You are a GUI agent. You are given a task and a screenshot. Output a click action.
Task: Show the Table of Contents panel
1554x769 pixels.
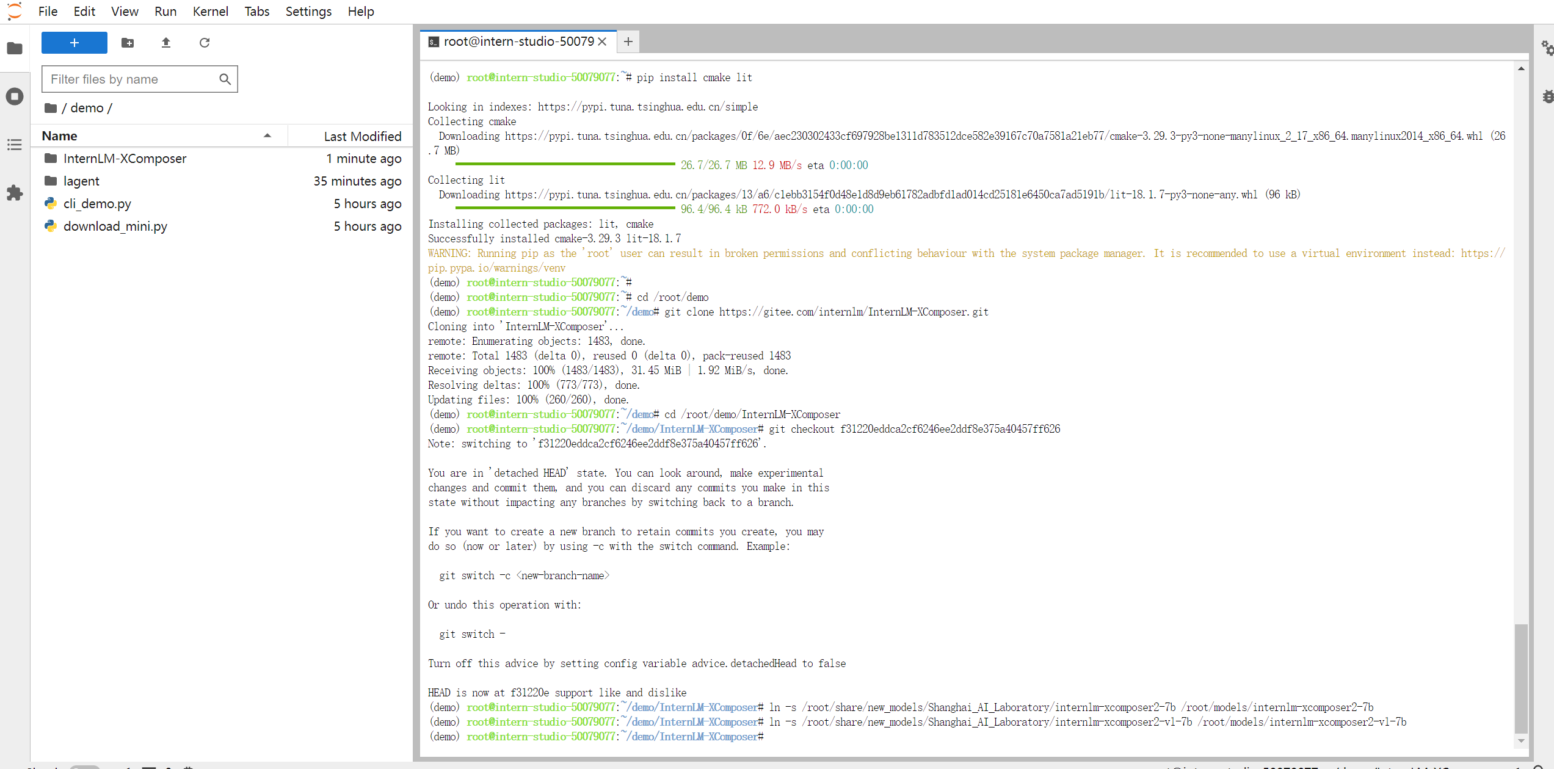pyautogui.click(x=15, y=145)
